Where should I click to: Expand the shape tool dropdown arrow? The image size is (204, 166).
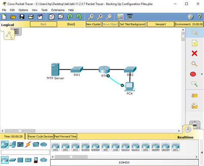(x=202, y=74)
